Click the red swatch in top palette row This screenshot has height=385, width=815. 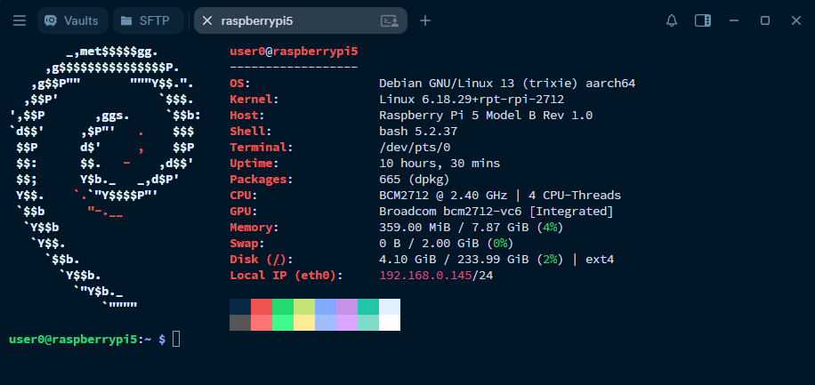coord(262,307)
